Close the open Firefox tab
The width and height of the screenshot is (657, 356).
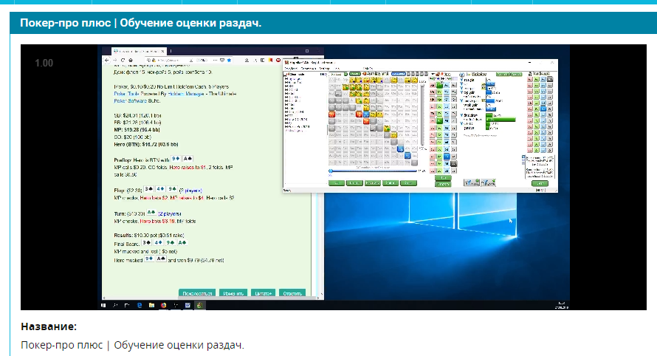162,52
